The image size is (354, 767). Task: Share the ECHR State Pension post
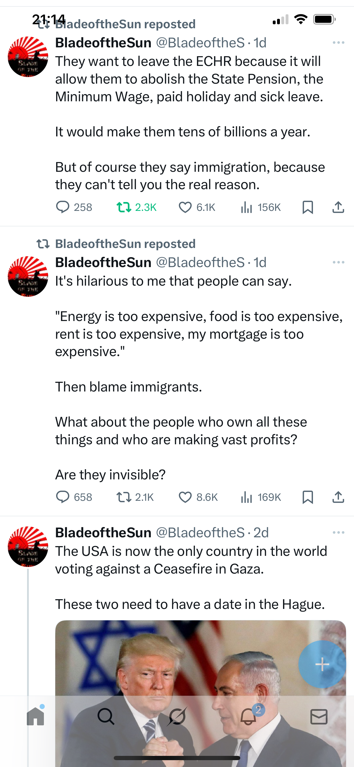coord(338,207)
